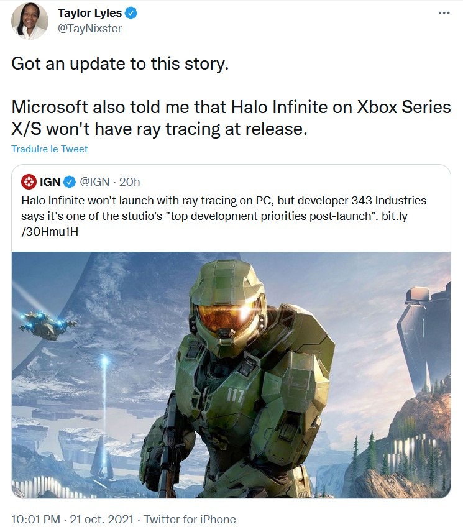The image size is (463, 527).
Task: Open the @IGN handle in quoted tweet
Action: click(94, 182)
